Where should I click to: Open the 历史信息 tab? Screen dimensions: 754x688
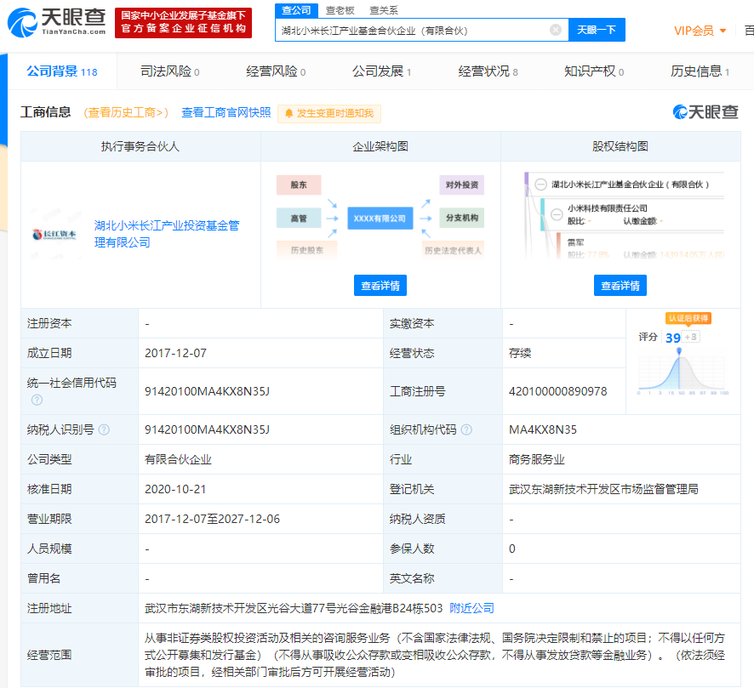coord(700,71)
